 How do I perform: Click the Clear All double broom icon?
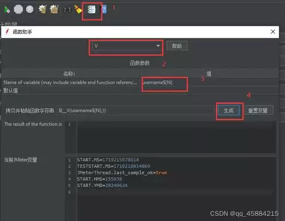pyautogui.click(x=54, y=9)
